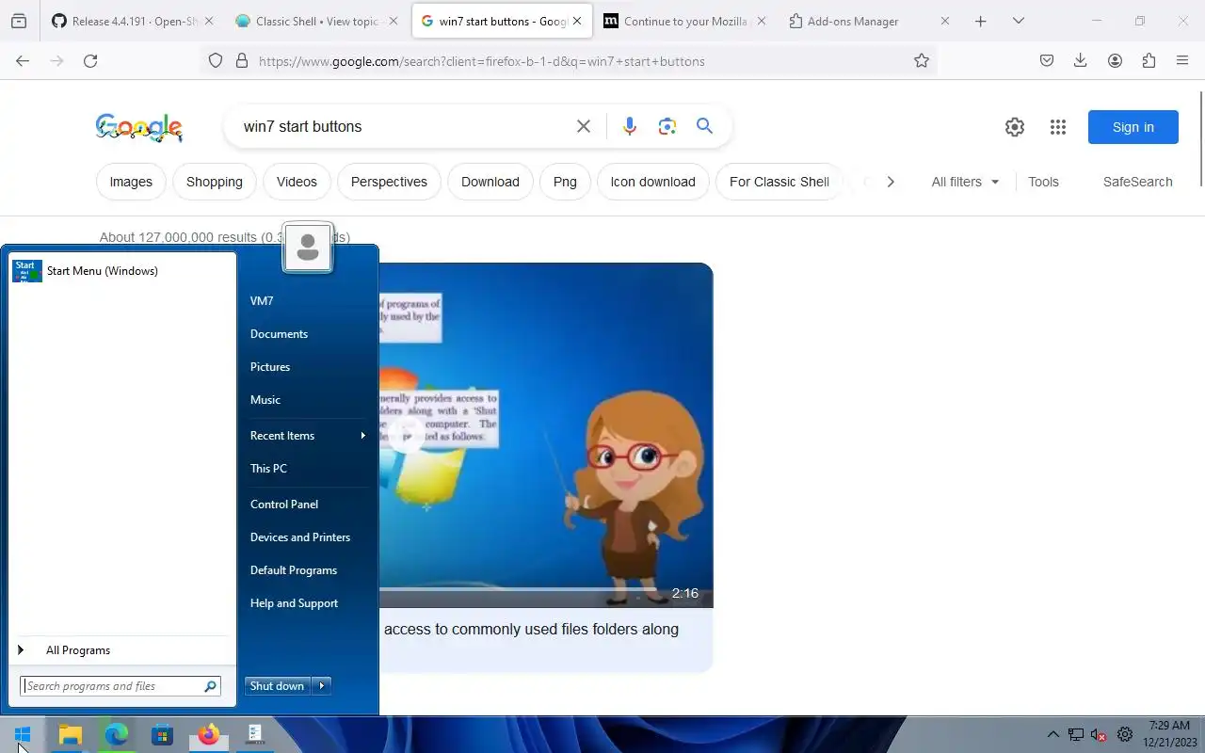Open the user account picture in Start menu
Screen dimensions: 1205x753
(x=307, y=248)
